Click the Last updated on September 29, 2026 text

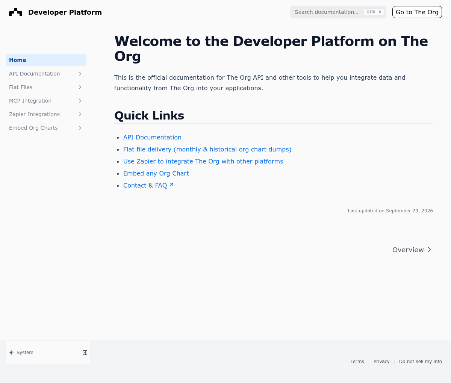click(x=390, y=211)
